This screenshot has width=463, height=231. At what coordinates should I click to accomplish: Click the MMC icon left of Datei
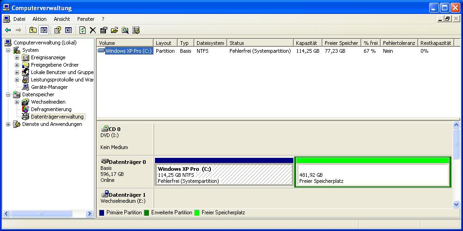(6, 19)
